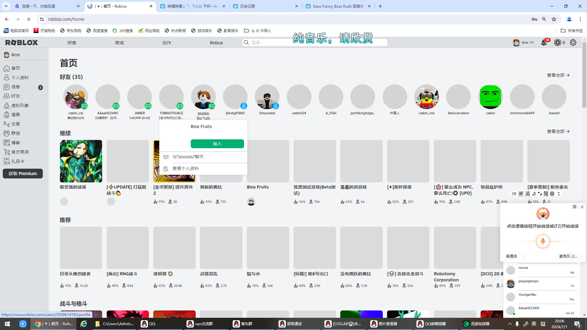Close the voice chat popup
Screen dimensions: 587x330
[582, 207]
